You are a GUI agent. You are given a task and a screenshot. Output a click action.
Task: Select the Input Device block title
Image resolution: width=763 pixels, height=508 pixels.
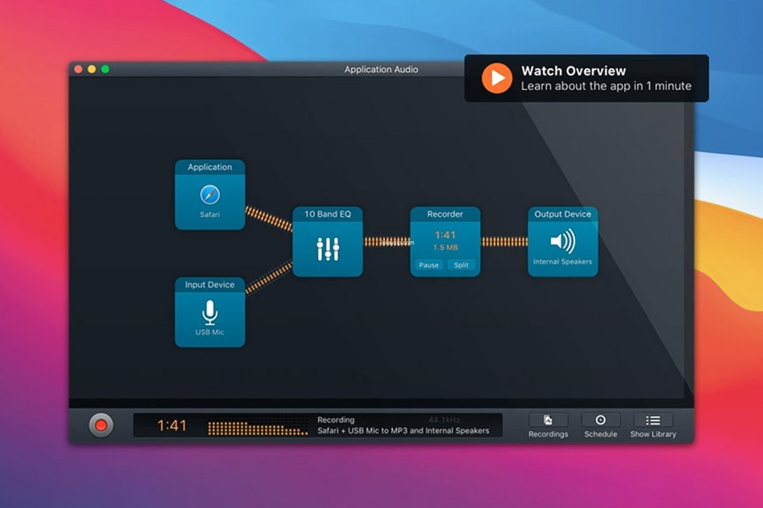210,285
